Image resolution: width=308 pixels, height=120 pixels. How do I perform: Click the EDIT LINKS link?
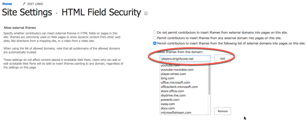point(35,4)
